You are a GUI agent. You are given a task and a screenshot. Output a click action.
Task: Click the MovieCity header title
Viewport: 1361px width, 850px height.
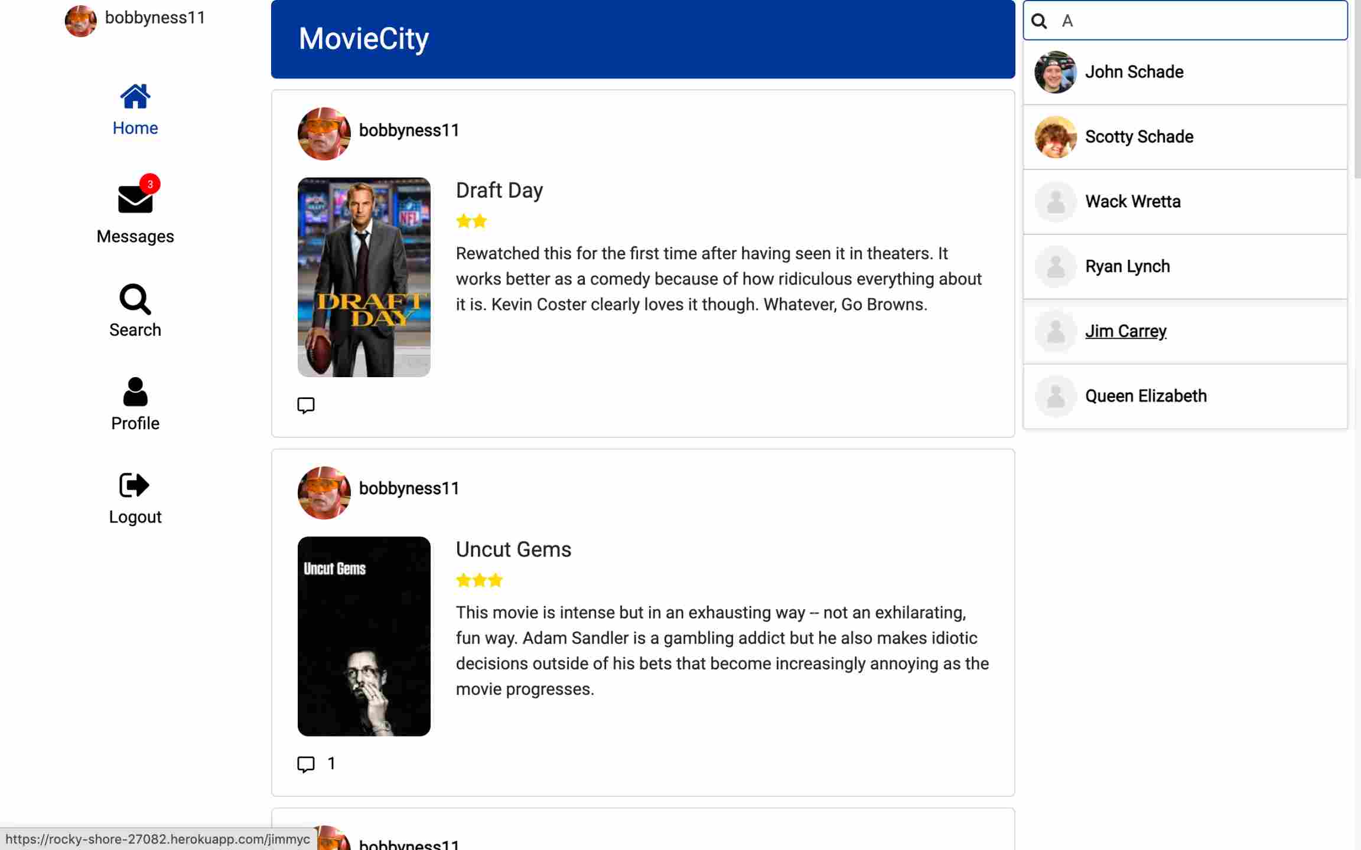tap(363, 39)
